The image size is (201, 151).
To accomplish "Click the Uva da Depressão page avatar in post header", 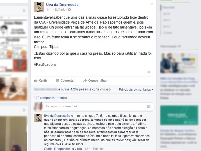I will tap(39, 7).
